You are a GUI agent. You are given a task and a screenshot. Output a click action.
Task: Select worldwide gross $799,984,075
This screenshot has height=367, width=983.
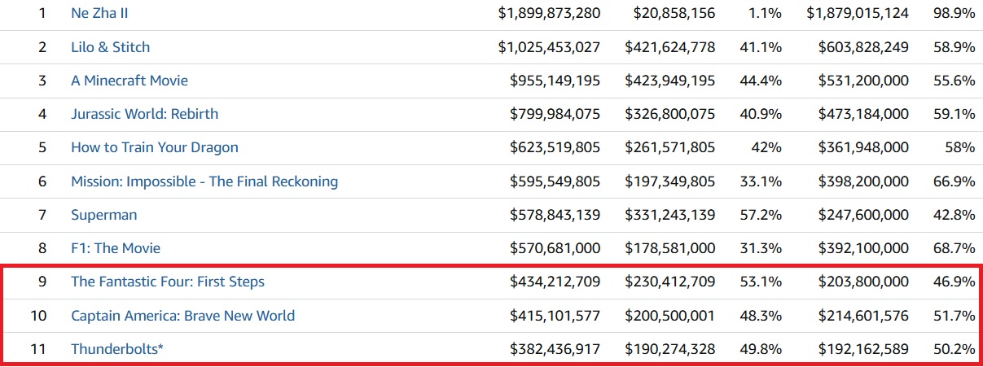pyautogui.click(x=555, y=114)
